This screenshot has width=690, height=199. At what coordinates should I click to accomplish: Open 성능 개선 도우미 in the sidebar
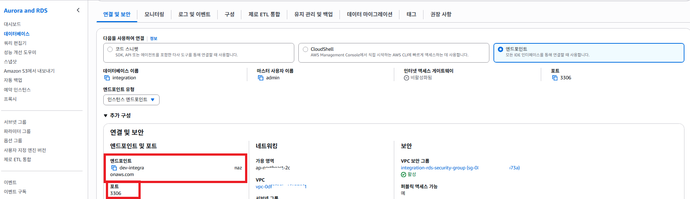click(20, 52)
